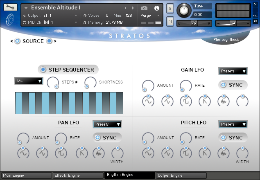
Task: Solo the instrument with the S button
Action: pyautogui.click(x=170, y=8)
